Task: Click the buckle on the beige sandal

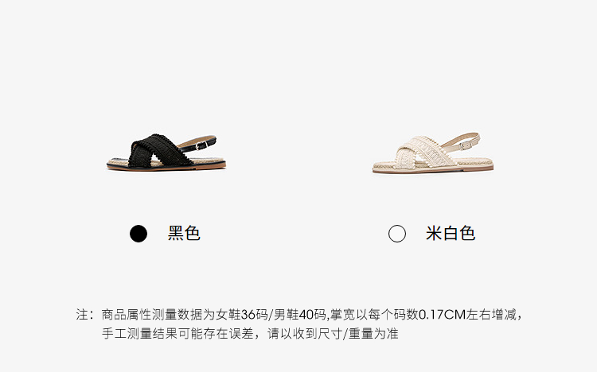Action: coord(466,145)
